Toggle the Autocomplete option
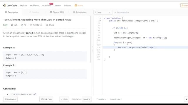This screenshot has height=105, width=188. click(122, 12)
